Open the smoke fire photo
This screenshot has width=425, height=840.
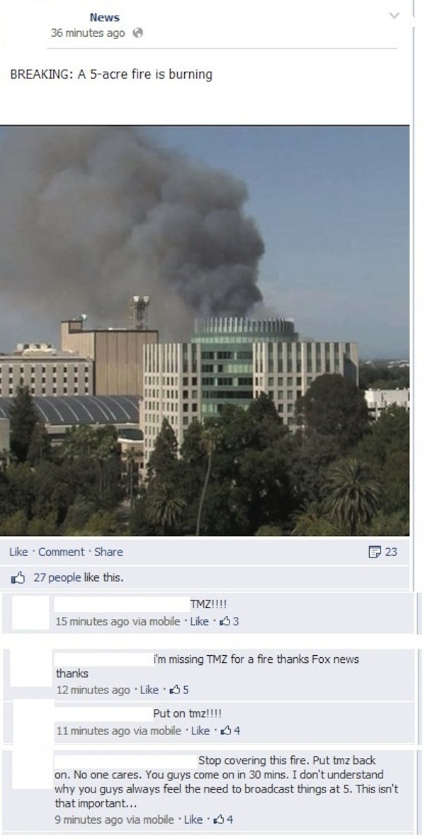[204, 331]
